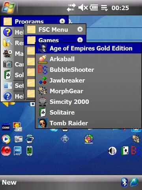
Task: Open the connectivity arrows status icon
Action: 71,8
